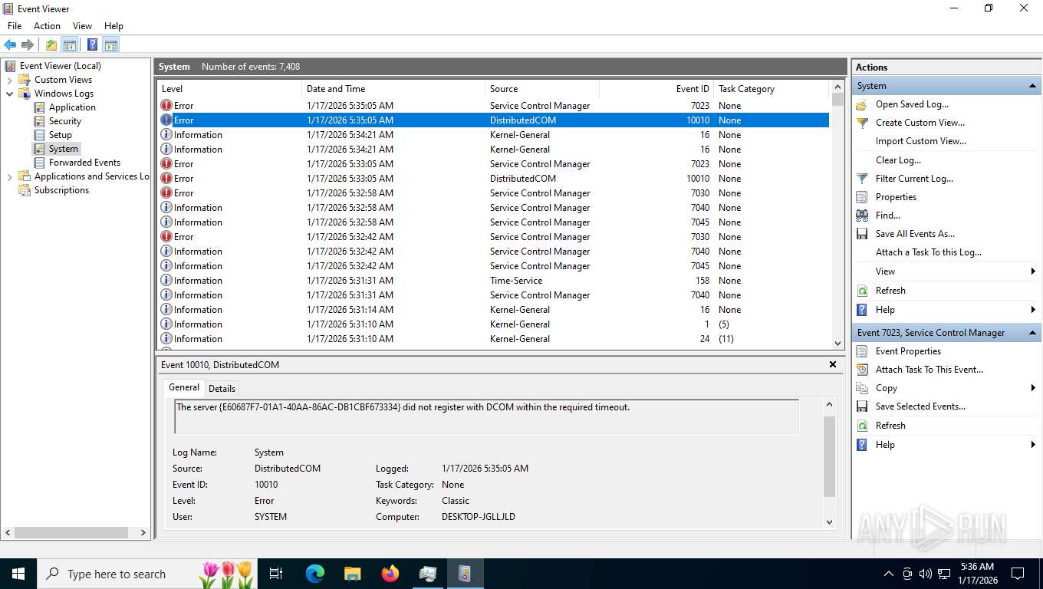The image size is (1043, 589).
Task: Expand the View submenu arrow
Action: [x=1033, y=271]
